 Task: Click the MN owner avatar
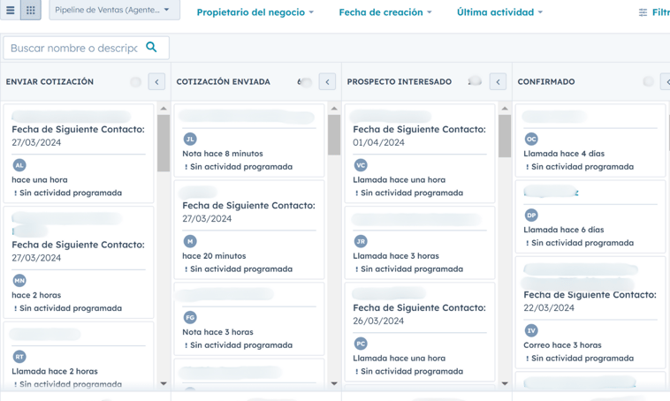tap(19, 281)
